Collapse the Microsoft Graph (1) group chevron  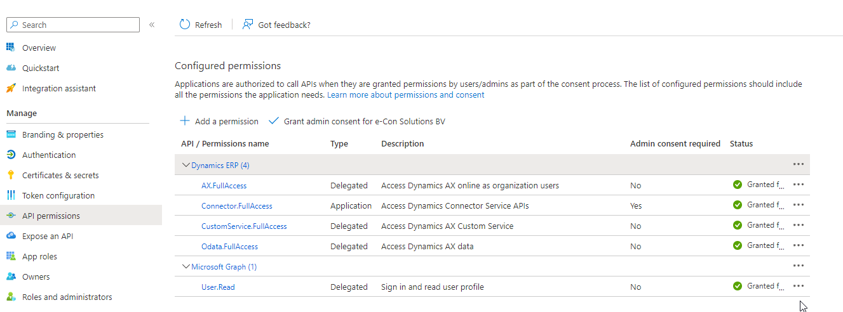[x=185, y=266]
